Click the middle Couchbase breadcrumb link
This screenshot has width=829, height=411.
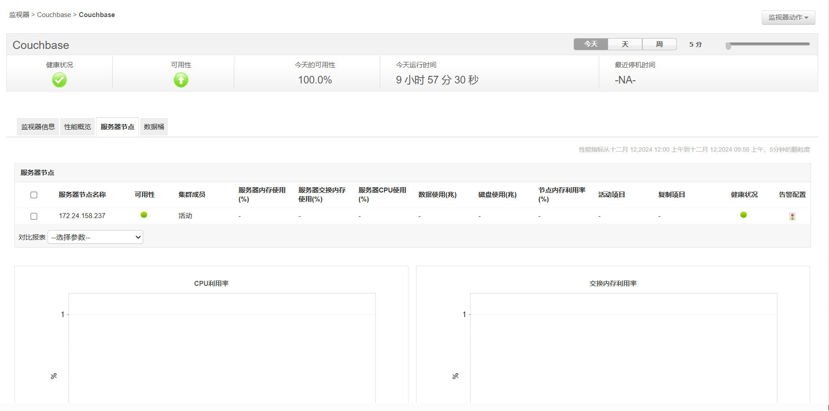pyautogui.click(x=54, y=15)
